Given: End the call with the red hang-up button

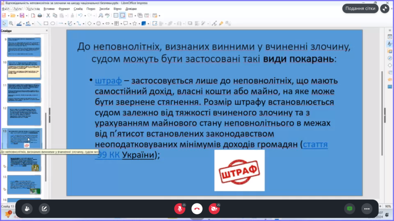Looking at the screenshot, I should [x=197, y=208].
